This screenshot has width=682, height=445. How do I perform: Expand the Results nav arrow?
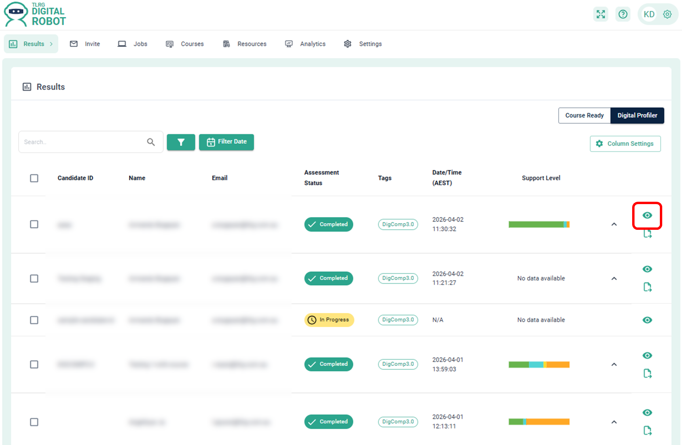(51, 44)
